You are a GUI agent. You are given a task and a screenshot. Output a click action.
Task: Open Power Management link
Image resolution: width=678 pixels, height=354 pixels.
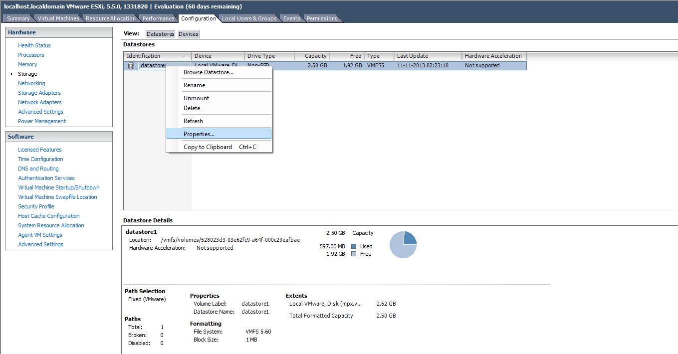[42, 121]
